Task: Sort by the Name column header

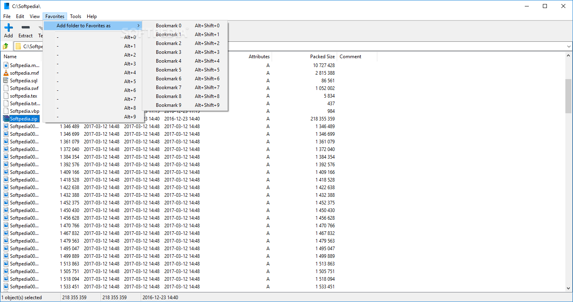Action: [21, 57]
